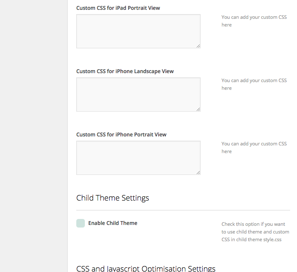Click the Enable Child Theme label text
Screen dimensions: 297x272
113,223
